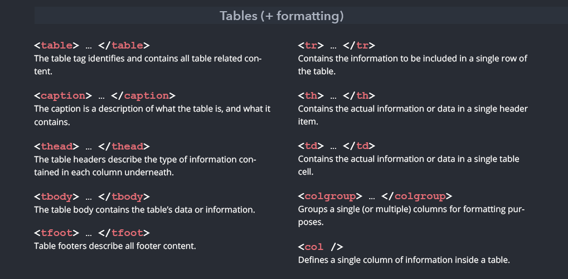The height and width of the screenshot is (279, 568).
Task: Click the <tbody> tag code heading
Action: [91, 196]
